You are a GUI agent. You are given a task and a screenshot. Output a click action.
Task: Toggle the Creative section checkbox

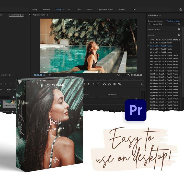click(179, 35)
